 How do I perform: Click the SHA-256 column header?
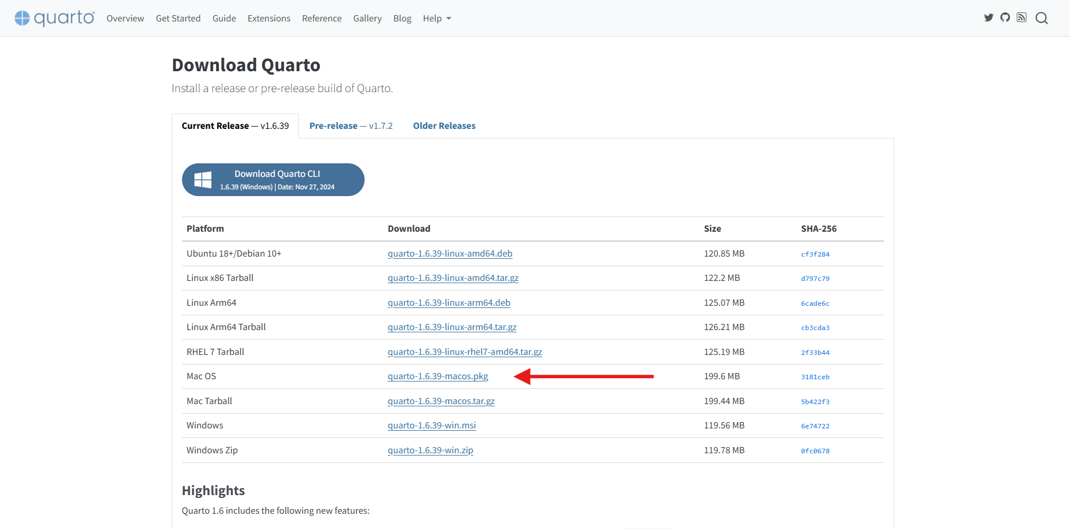pos(818,229)
